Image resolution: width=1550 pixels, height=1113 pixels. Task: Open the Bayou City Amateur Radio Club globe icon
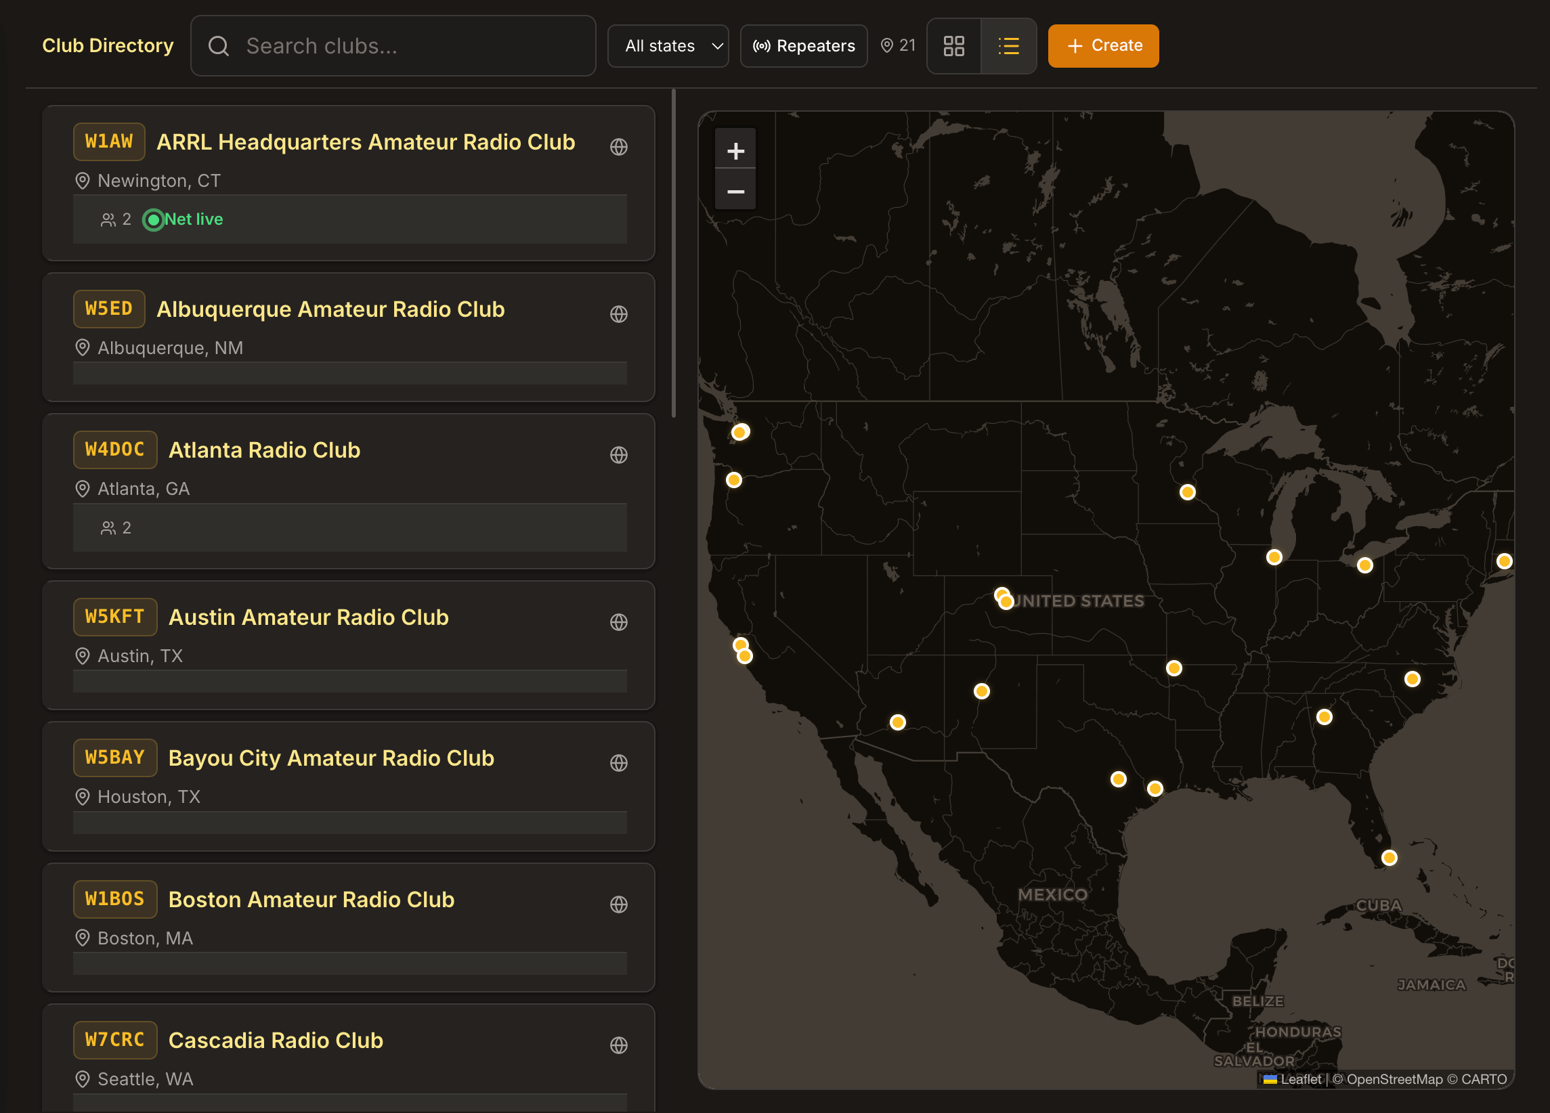click(x=618, y=763)
